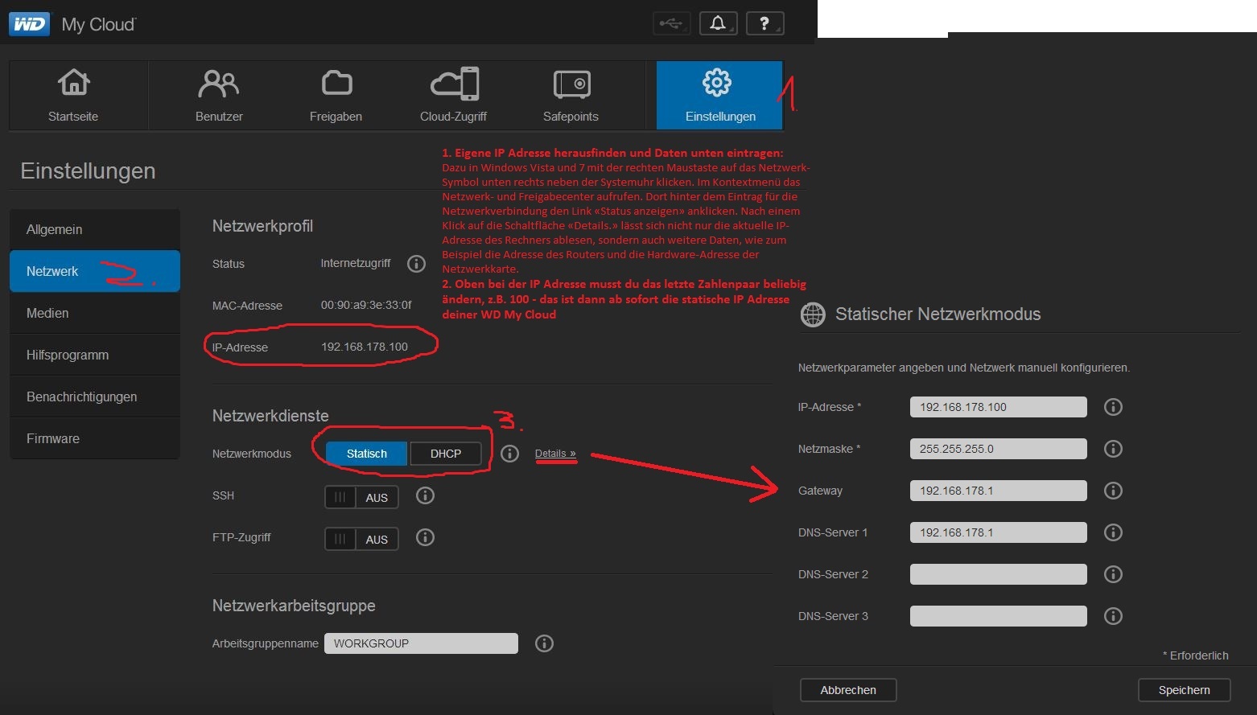Screen dimensions: 1257x715
Task: Click info icon beside Netzmaske
Action: click(1113, 449)
